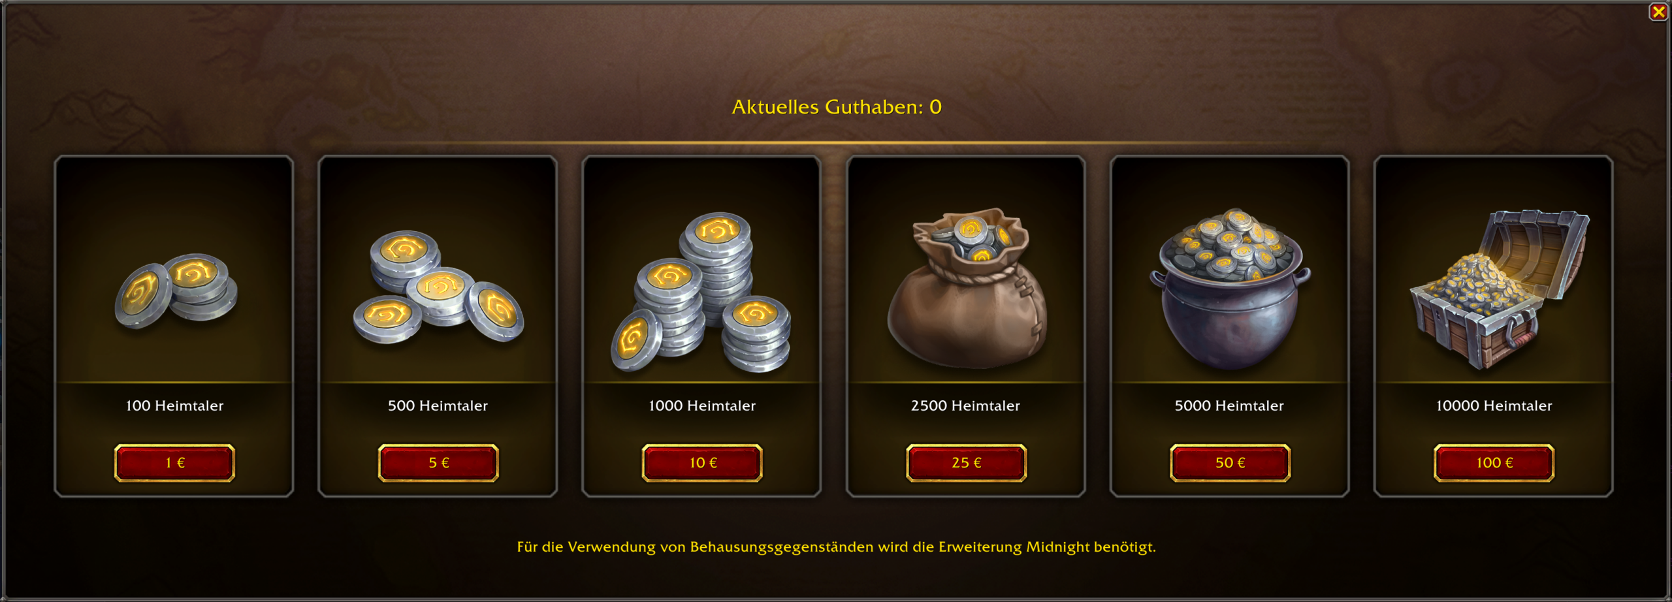Screen dimensions: 1672x602
Task: Click the '10000 Heimtaler' label
Action: click(1494, 405)
